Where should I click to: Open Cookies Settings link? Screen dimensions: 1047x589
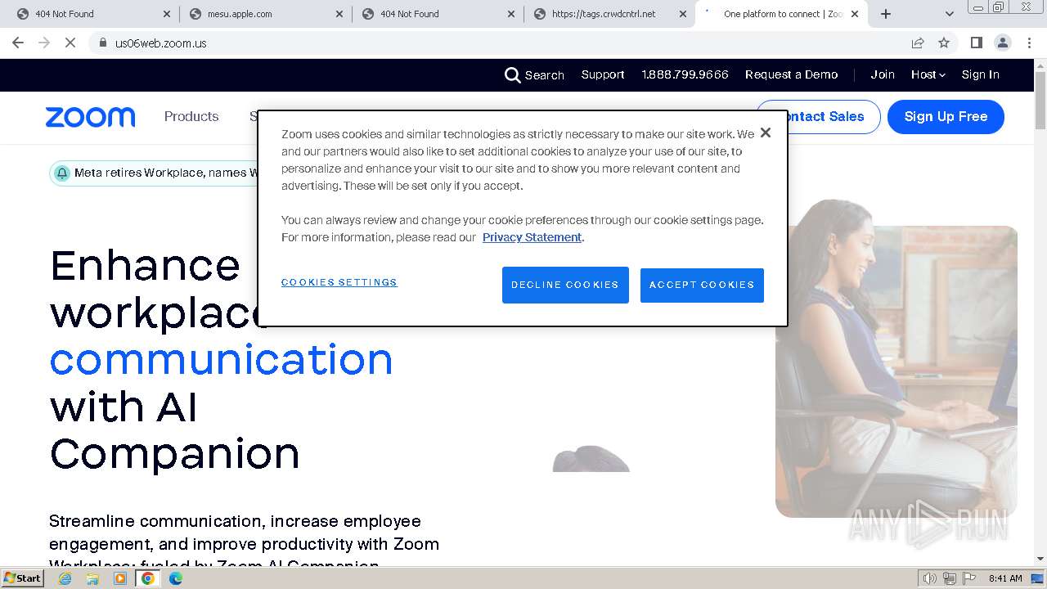339,282
